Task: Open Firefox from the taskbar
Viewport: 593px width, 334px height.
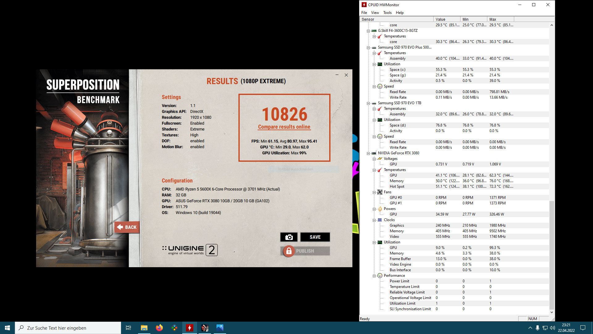Action: [159, 328]
